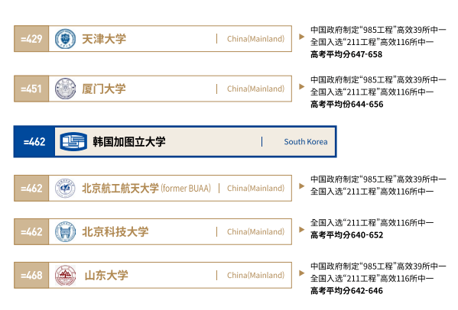Image resolution: width=458 pixels, height=310 pixels.
Task: Click 高考平均分640-652 text
Action: click(346, 235)
